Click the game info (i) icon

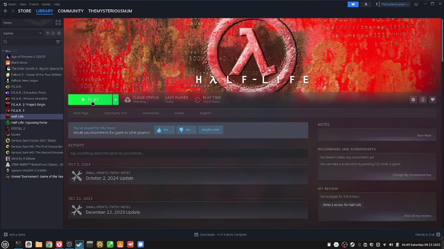point(423,100)
